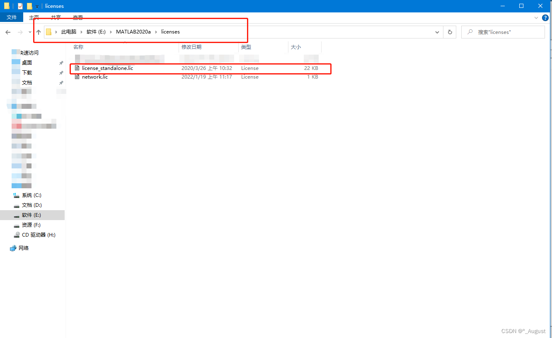Click License type of license_standalone.lic row

click(250, 68)
